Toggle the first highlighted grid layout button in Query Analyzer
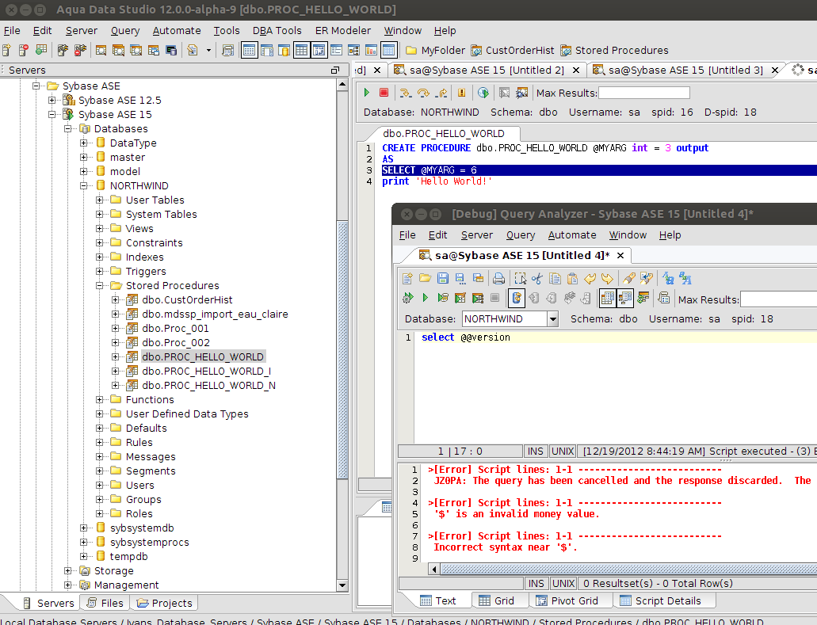This screenshot has height=625, width=817. tap(608, 297)
